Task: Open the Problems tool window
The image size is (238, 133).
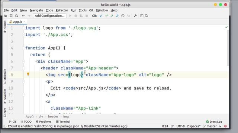Action: tap(44, 122)
